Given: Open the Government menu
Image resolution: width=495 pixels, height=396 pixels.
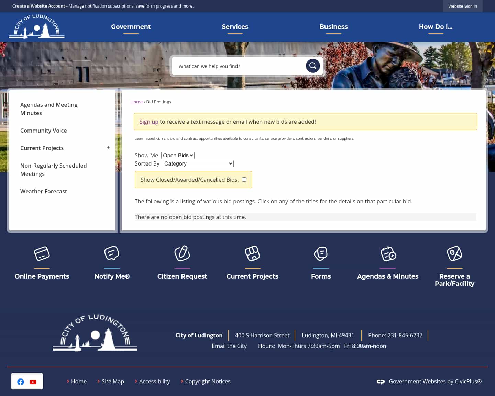Looking at the screenshot, I should coord(131,26).
